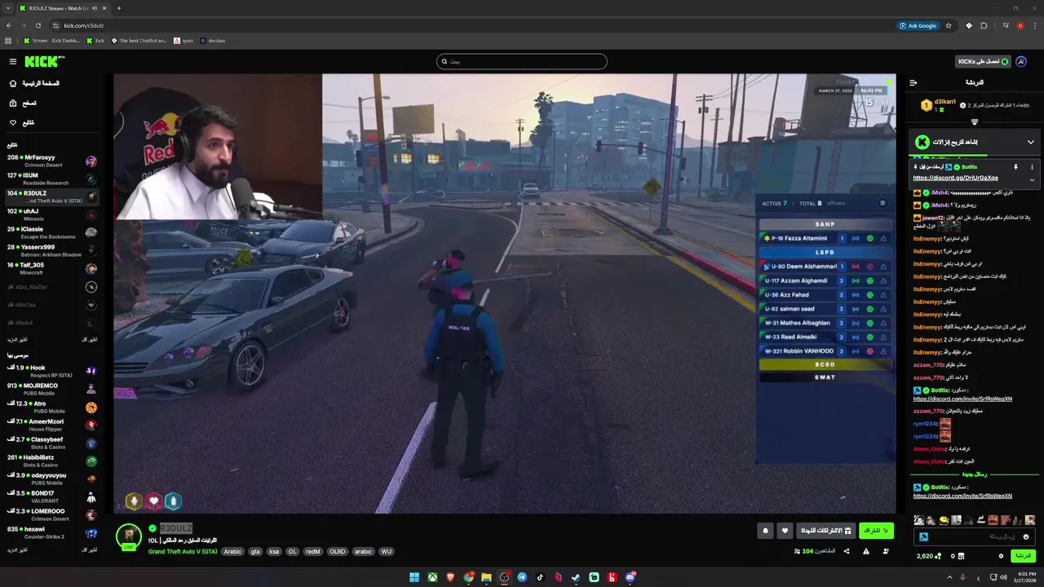Image resolution: width=1044 pixels, height=587 pixels.
Task: Click the Get KICKs button in header
Action: tap(983, 61)
